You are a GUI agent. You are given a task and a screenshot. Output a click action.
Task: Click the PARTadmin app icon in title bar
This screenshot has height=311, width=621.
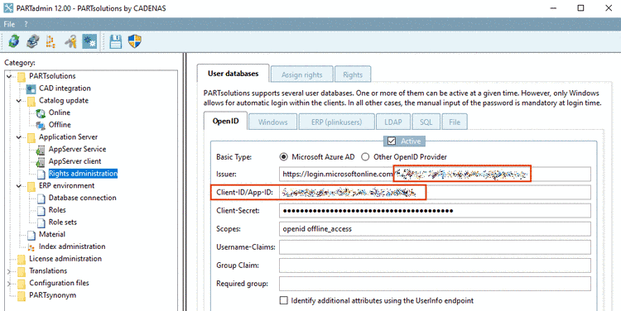(8, 8)
